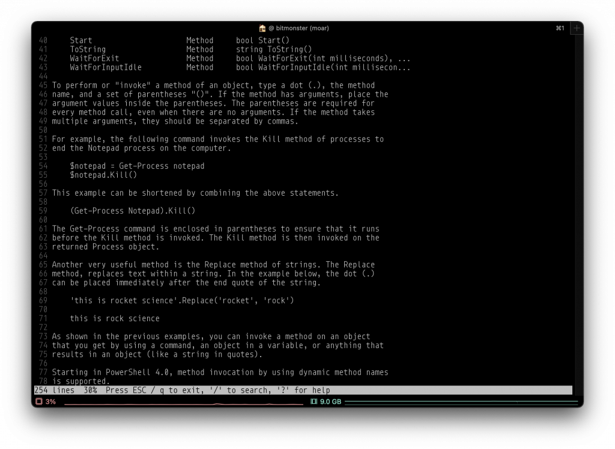
Task: Click the memory usage graph line
Action: (x=461, y=402)
